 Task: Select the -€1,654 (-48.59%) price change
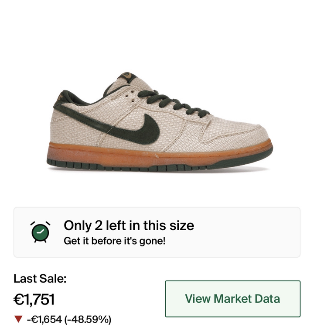(69, 319)
